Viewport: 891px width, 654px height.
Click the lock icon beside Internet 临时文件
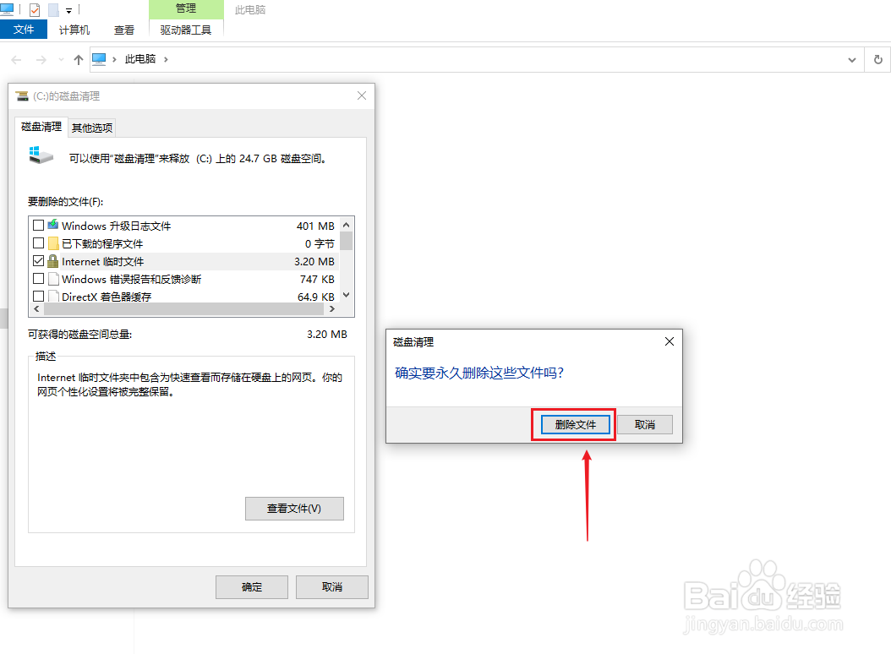pyautogui.click(x=52, y=261)
